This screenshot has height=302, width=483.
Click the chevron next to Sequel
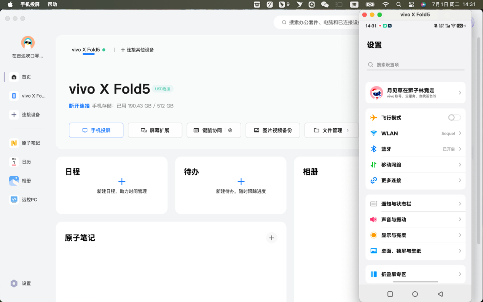point(460,133)
